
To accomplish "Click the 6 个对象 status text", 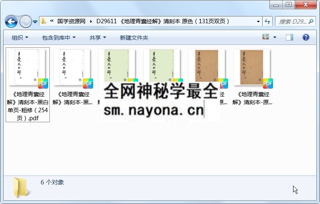I will (52, 182).
